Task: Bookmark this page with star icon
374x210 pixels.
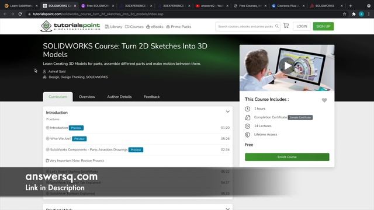Action: [x=344, y=14]
